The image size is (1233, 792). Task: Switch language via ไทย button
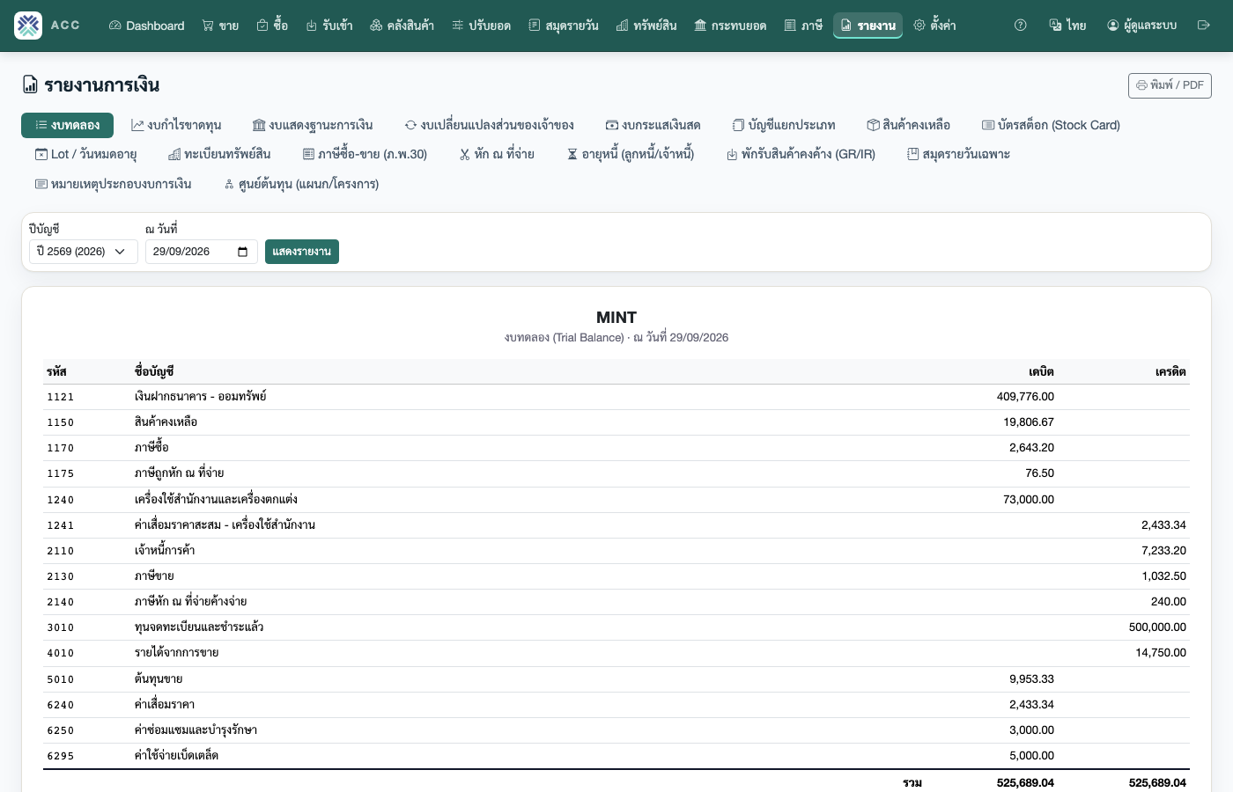[1067, 26]
